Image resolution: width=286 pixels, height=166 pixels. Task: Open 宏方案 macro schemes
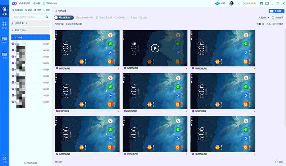(59, 24)
